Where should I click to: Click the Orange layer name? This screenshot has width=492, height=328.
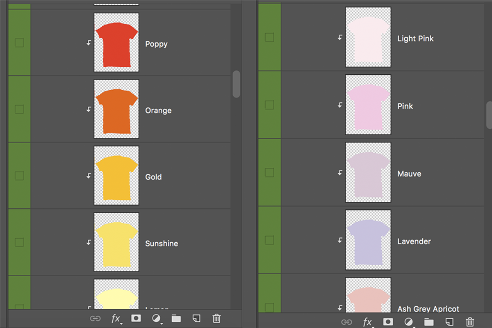point(158,111)
